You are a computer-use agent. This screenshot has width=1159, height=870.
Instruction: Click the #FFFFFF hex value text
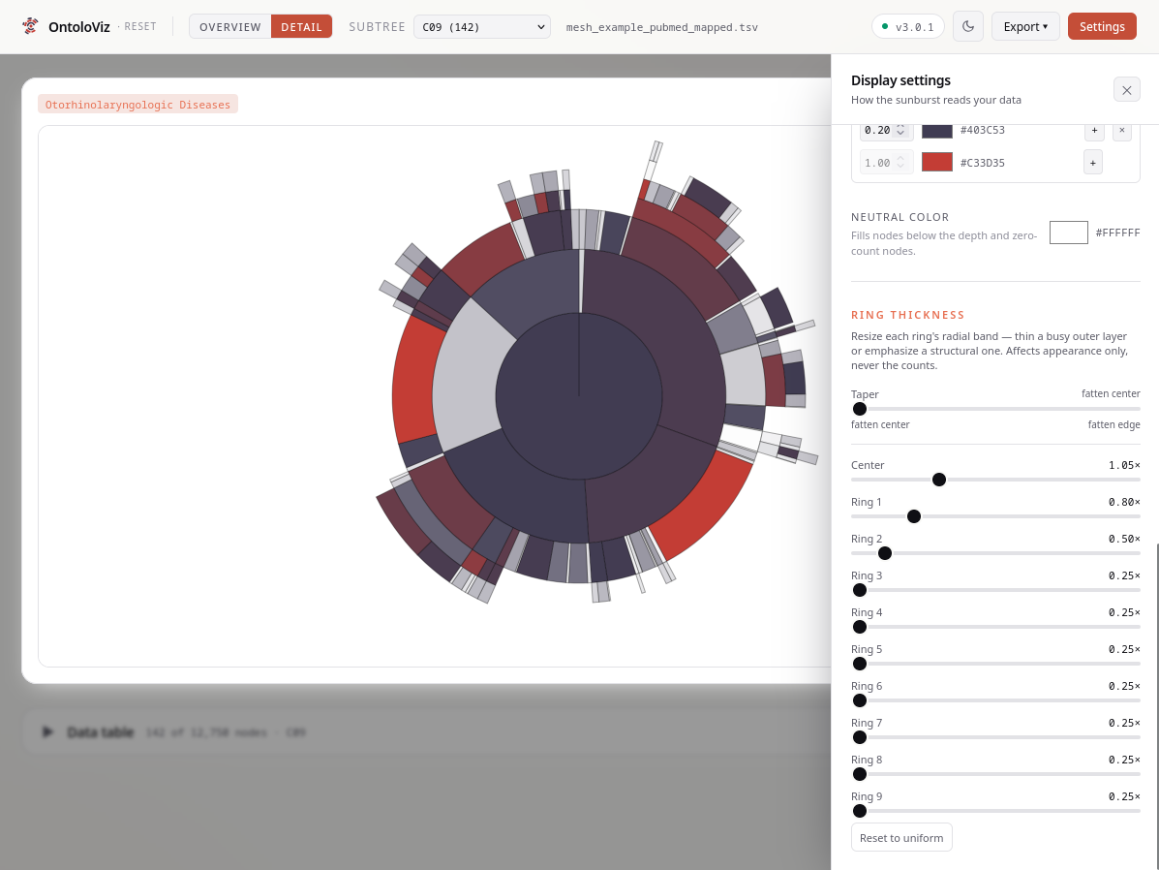1117,233
